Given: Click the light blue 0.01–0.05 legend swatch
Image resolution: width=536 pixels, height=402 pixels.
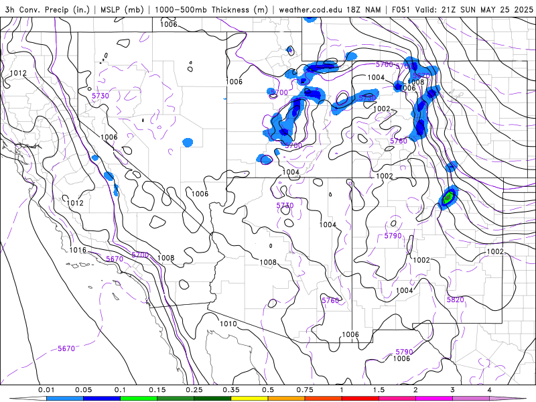Looking at the screenshot, I should tap(65, 399).
